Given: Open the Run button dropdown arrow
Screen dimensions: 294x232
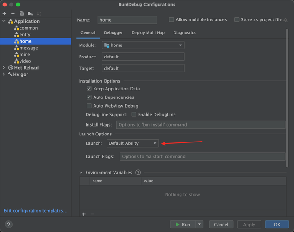Looking at the screenshot, I should coord(200,225).
